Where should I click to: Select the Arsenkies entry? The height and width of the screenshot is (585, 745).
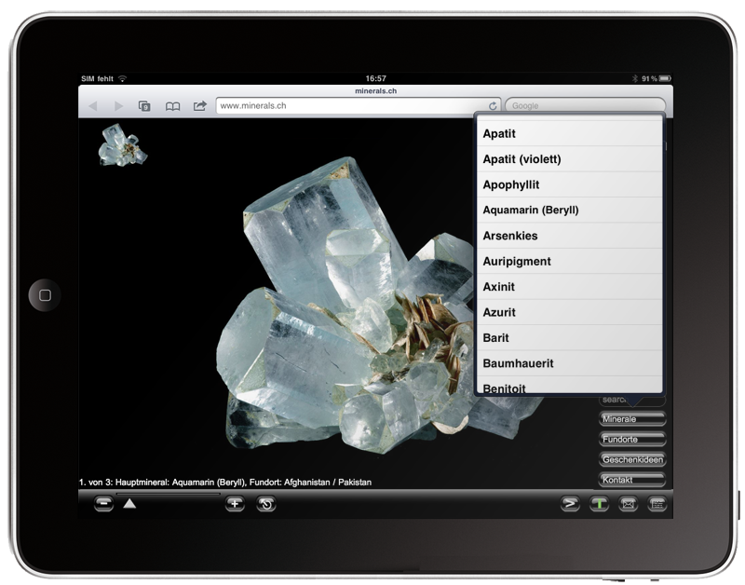point(569,236)
